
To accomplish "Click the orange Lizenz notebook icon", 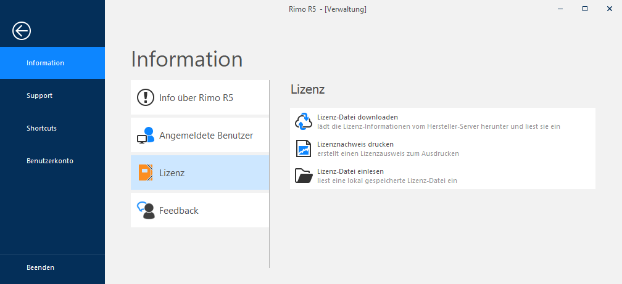I will pyautogui.click(x=146, y=172).
